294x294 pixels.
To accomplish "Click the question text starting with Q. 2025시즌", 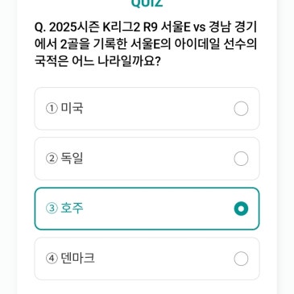I will point(146,44).
